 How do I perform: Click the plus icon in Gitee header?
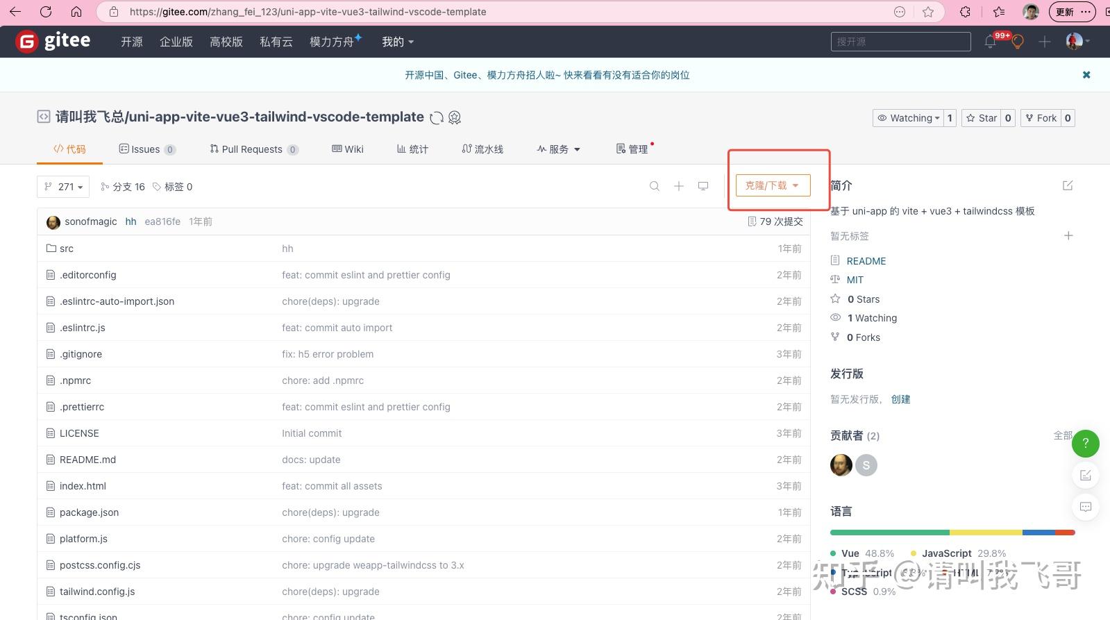click(x=1045, y=42)
